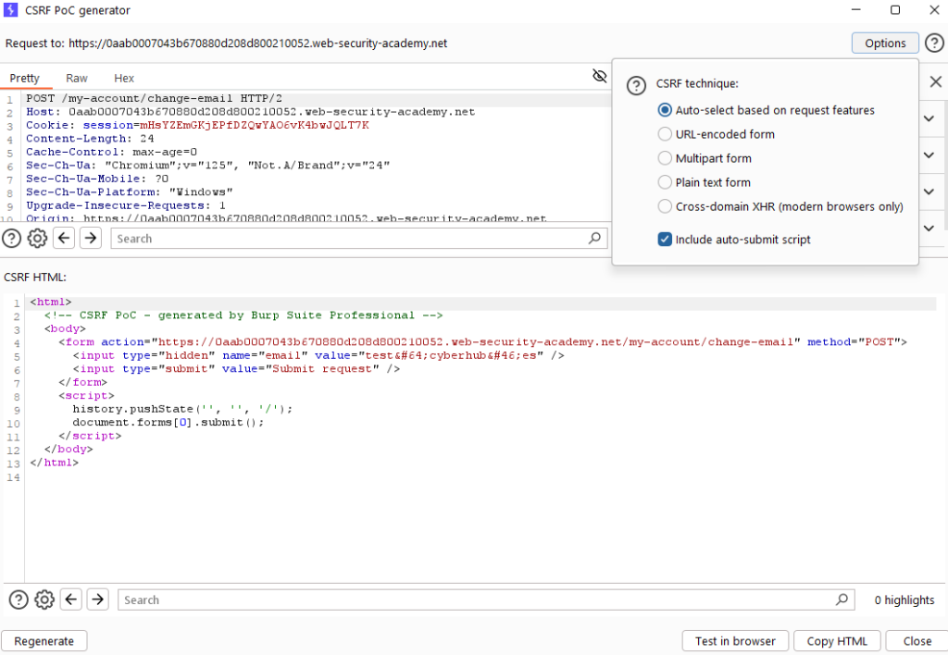Click the 'CSRF HTML:' label

point(35,278)
